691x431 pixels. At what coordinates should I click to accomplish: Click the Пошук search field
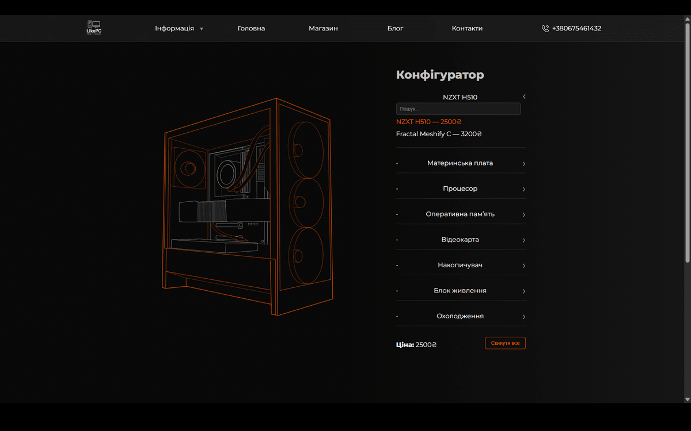coord(458,109)
